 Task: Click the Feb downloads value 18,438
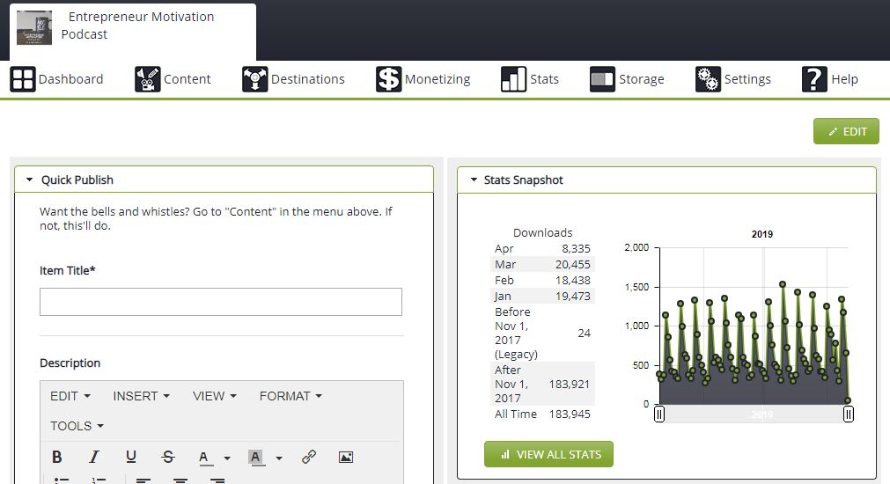pyautogui.click(x=573, y=281)
